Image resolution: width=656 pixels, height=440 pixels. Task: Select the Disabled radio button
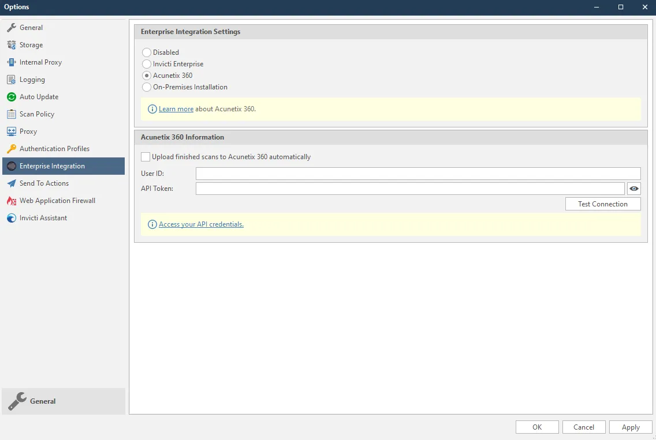[147, 52]
